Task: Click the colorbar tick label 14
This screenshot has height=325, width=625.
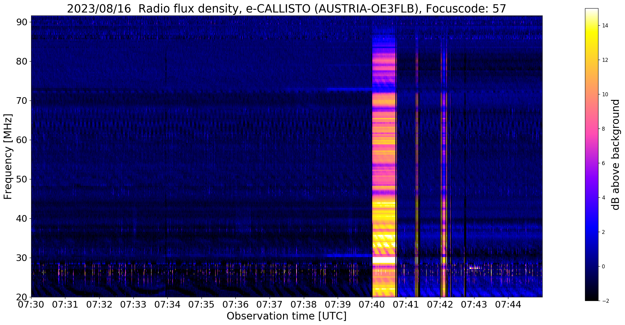Action: 605,26
